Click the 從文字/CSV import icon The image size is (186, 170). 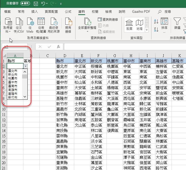pyautogui.click(x=19, y=22)
